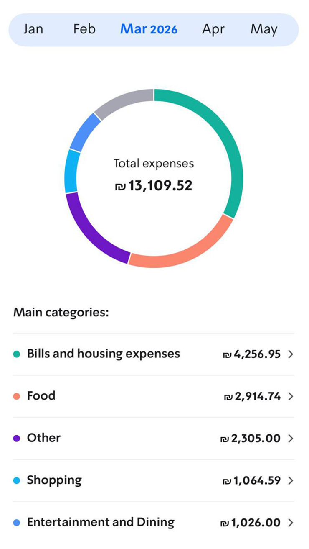This screenshot has height=549, width=309.
Task: Open the Other category chevron arrow
Action: click(291, 439)
